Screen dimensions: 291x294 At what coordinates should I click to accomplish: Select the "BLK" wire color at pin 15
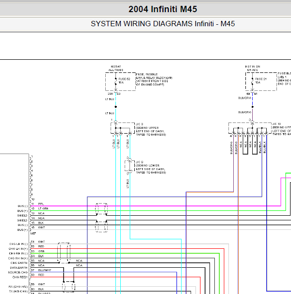pyautogui.click(x=41, y=223)
